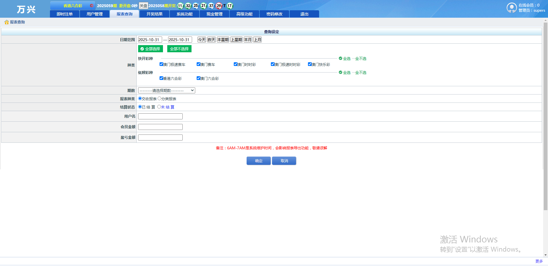Expand the 香港六合彩 lottery selector dropdown
548x267 pixels.
click(x=73, y=6)
